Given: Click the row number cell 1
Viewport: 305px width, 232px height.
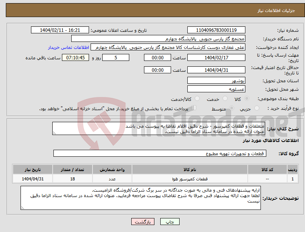Looking at the screenshot, I should 292,179.
